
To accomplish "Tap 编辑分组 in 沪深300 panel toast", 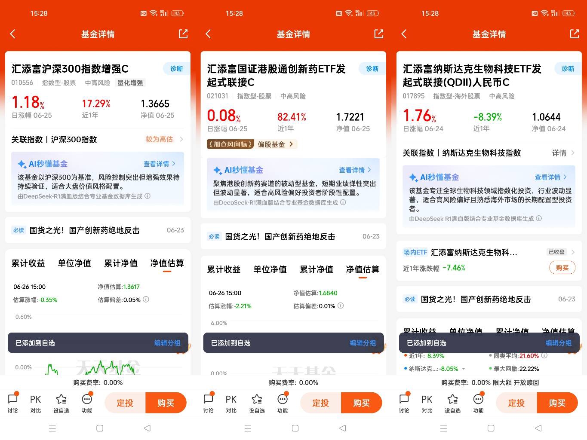I will (167, 343).
